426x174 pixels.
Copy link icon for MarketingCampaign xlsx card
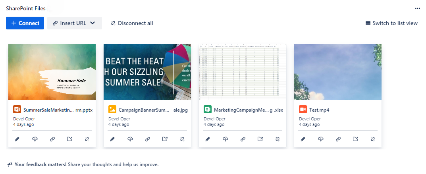click(x=243, y=139)
